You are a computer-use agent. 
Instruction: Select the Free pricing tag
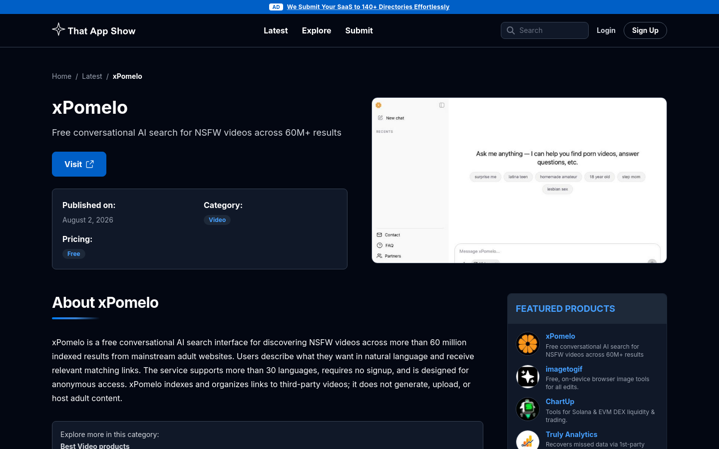pos(74,254)
